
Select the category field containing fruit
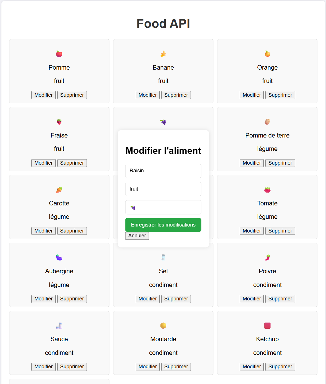click(163, 189)
